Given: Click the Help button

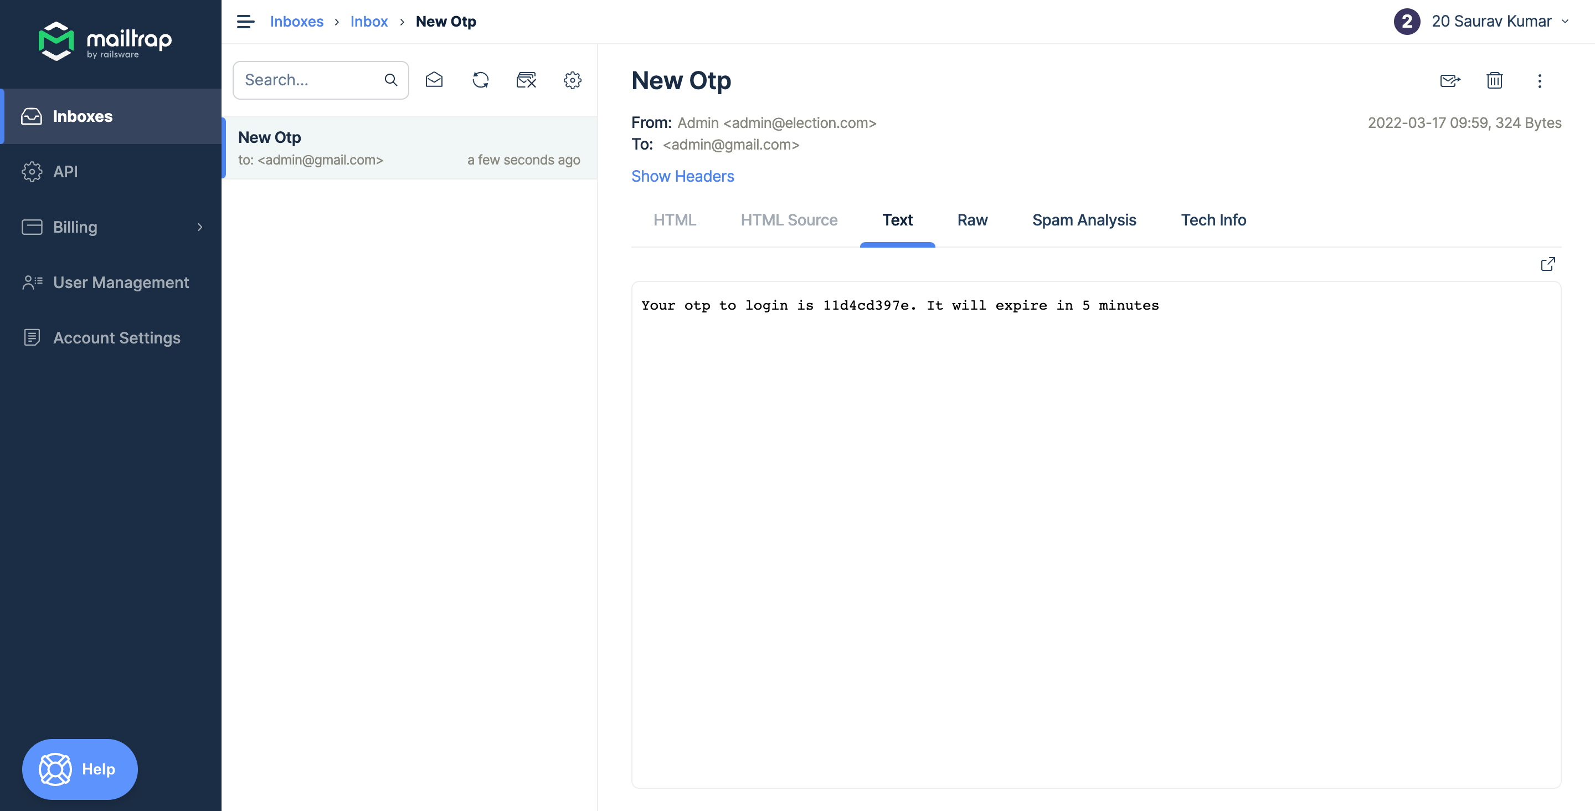Looking at the screenshot, I should 80,769.
